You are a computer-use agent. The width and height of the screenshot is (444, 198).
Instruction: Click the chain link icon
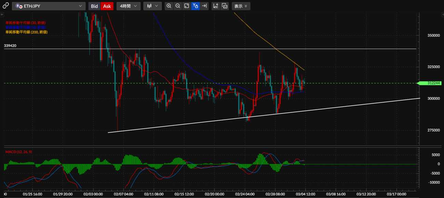pyautogui.click(x=5, y=6)
